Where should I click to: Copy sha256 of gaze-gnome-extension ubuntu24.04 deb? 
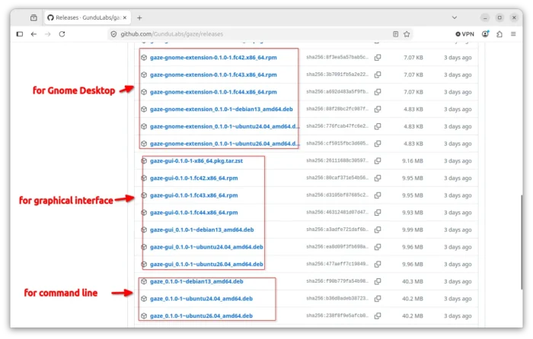coord(378,127)
